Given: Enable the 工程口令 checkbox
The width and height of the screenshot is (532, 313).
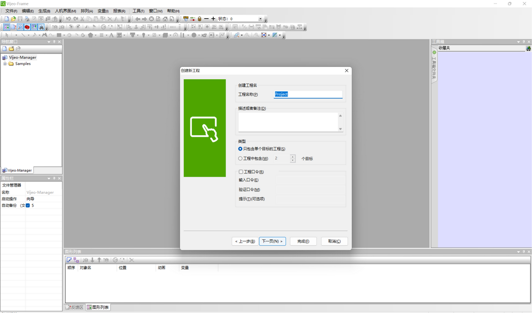Looking at the screenshot, I should point(240,171).
